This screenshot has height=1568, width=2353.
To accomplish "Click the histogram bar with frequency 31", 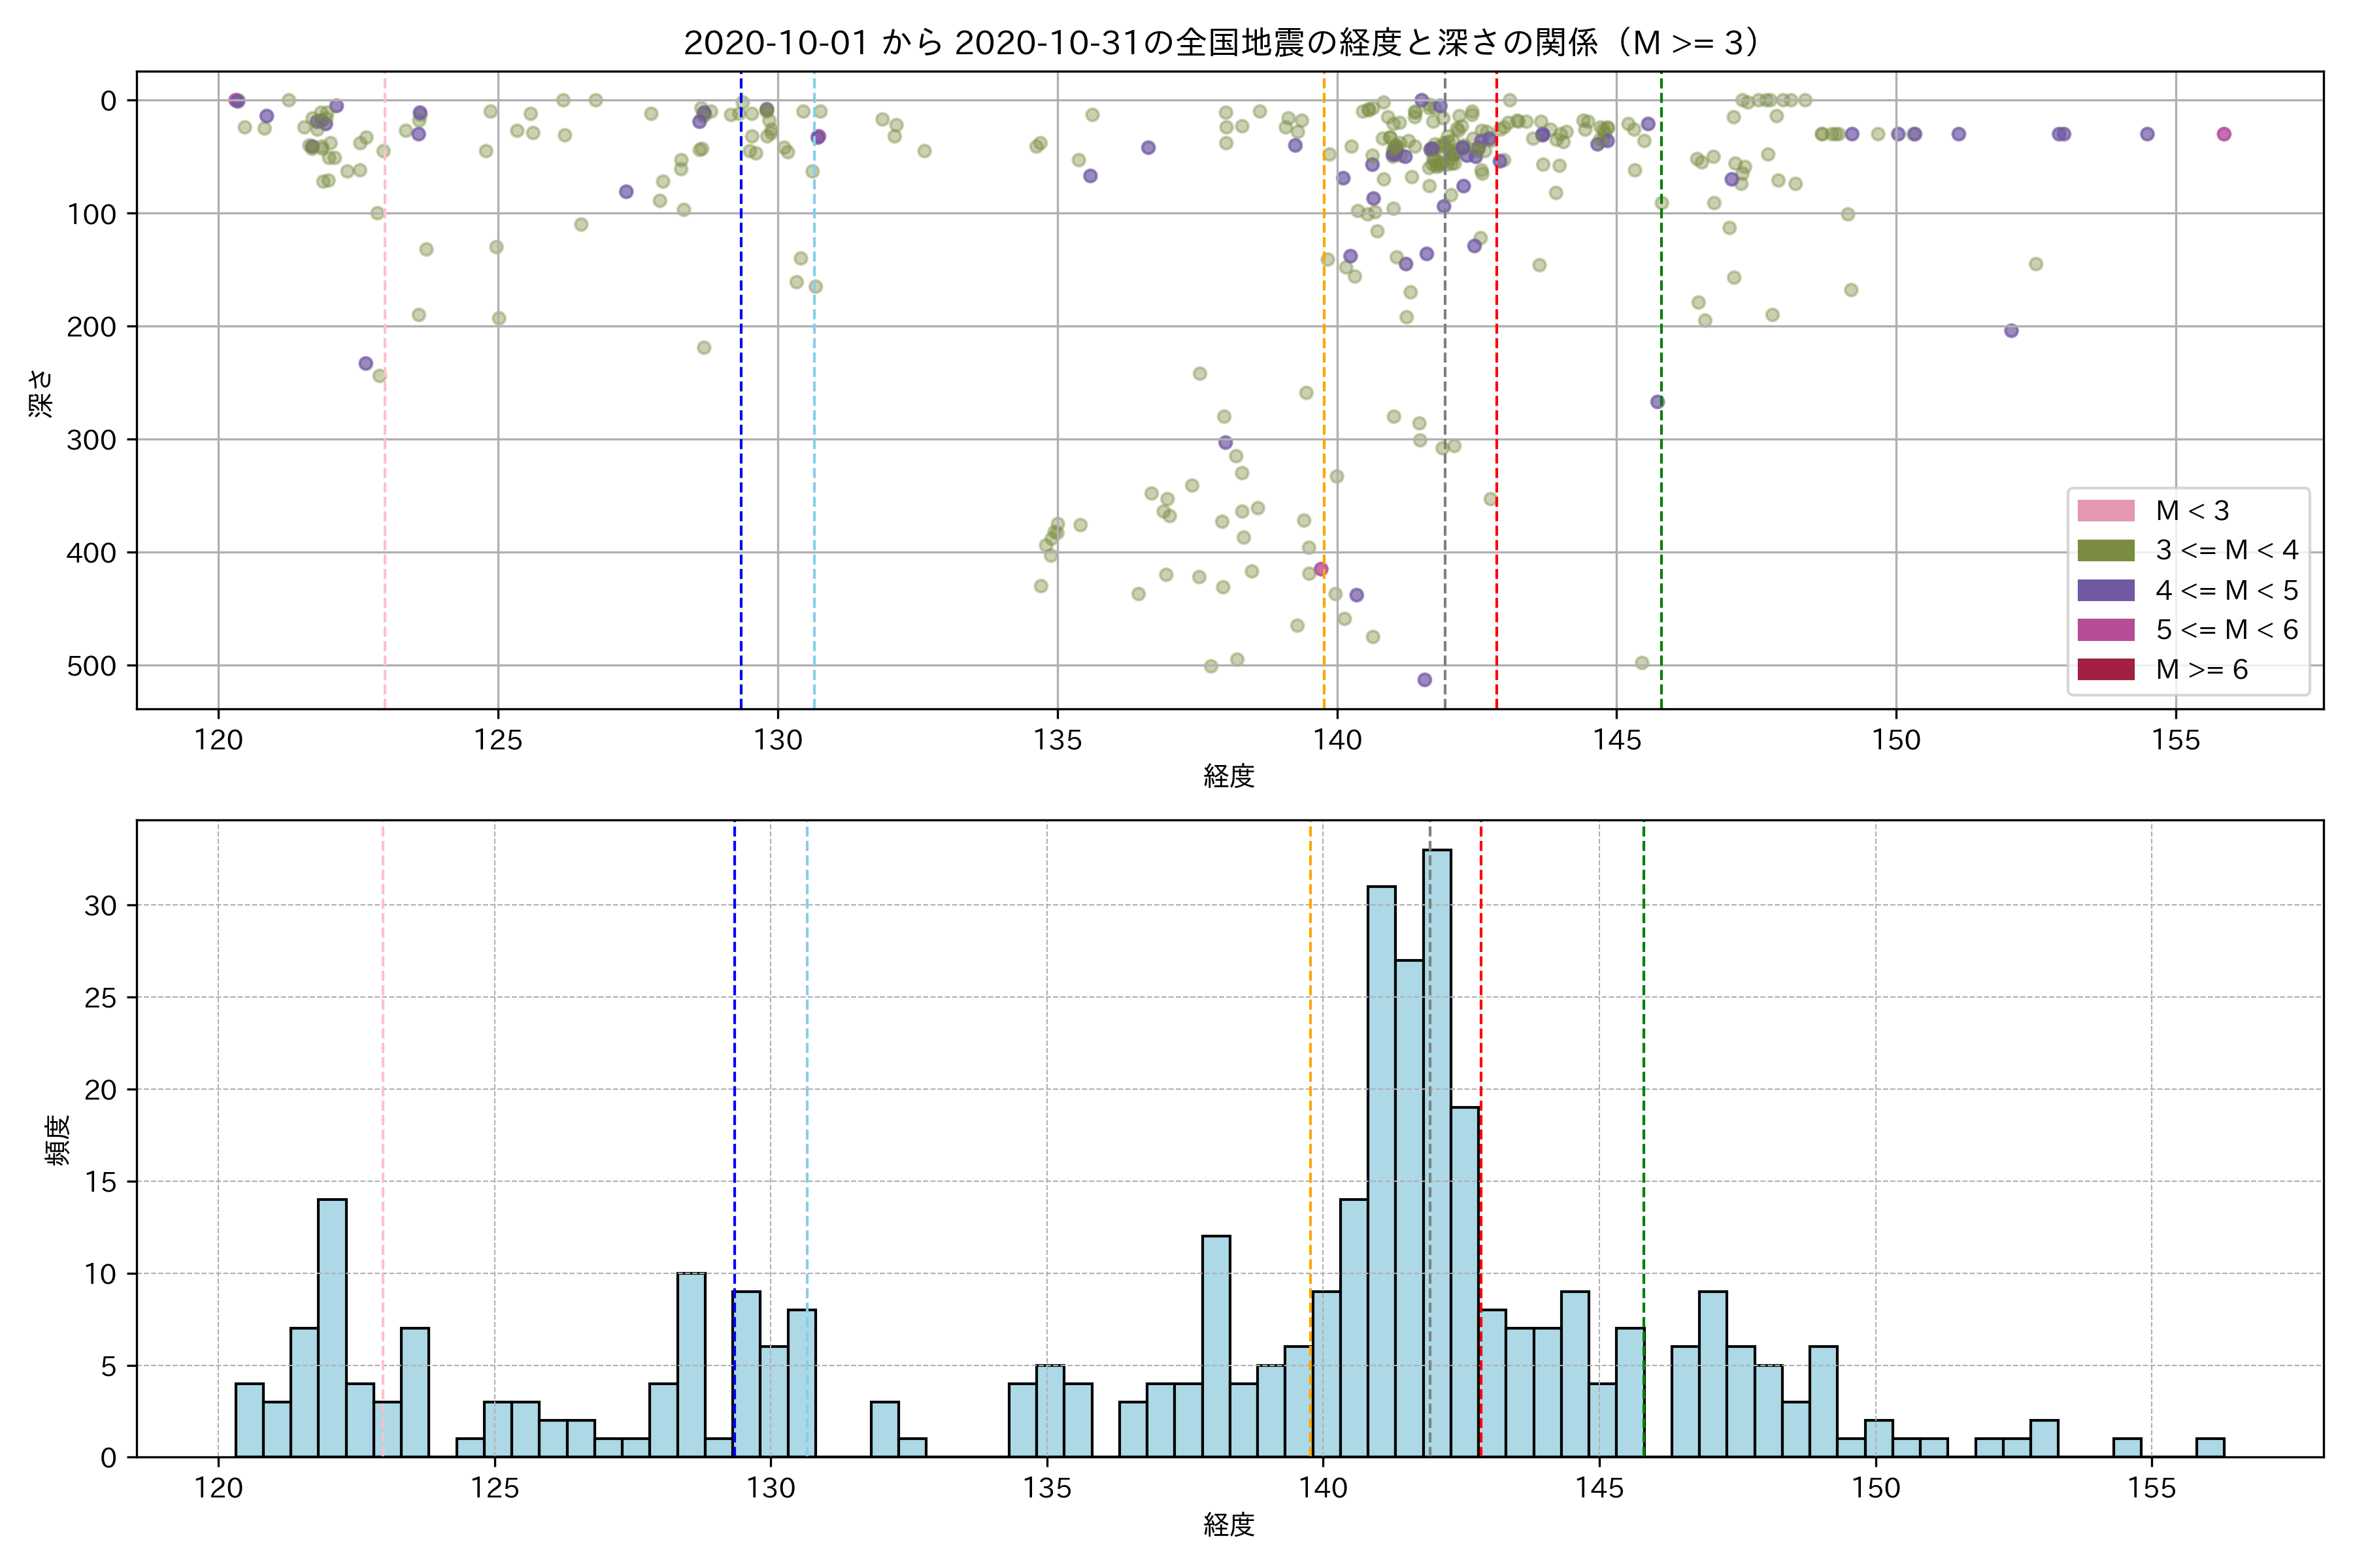I will pyautogui.click(x=1380, y=1170).
